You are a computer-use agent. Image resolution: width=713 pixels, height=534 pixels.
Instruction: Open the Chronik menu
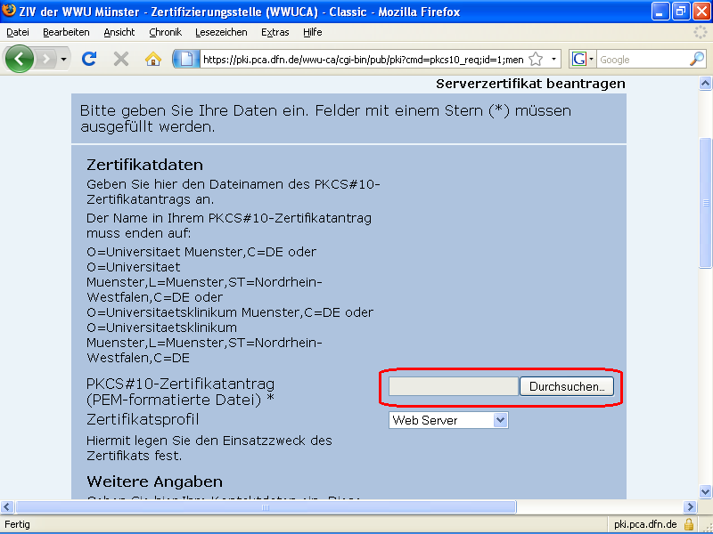click(165, 32)
